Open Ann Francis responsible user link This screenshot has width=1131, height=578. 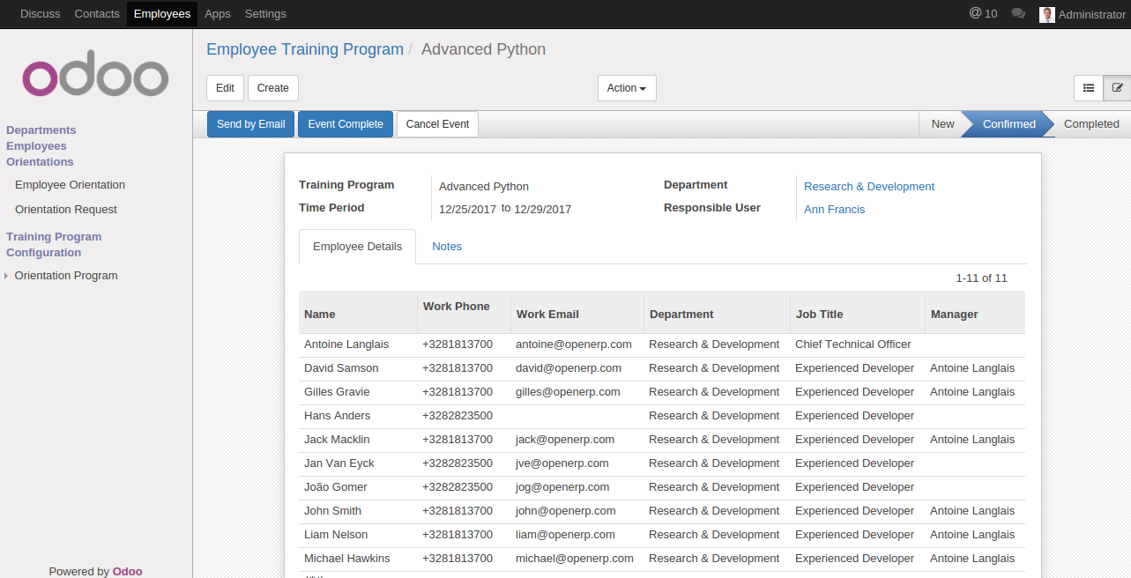click(x=834, y=210)
